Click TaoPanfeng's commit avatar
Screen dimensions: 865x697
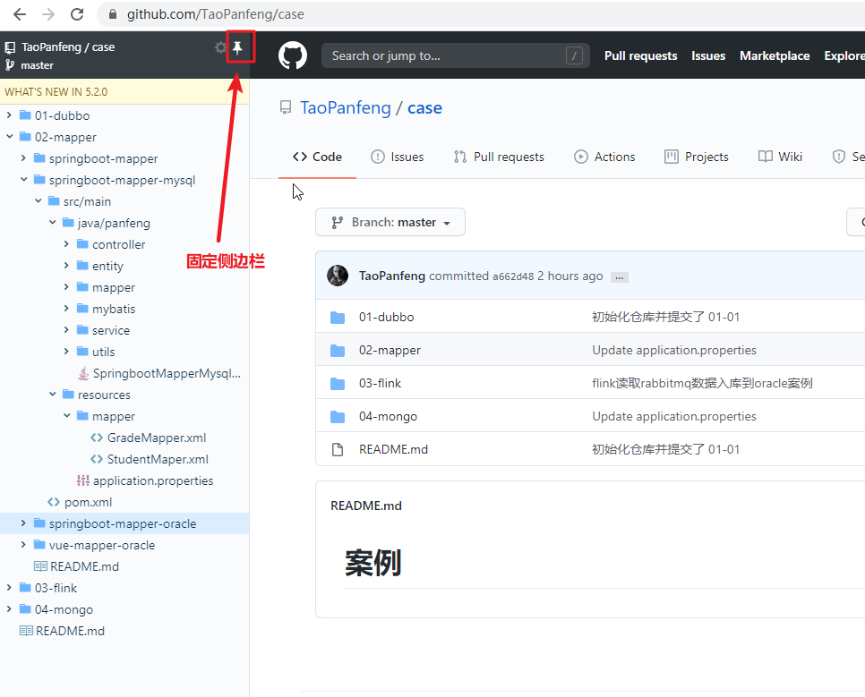pyautogui.click(x=338, y=276)
